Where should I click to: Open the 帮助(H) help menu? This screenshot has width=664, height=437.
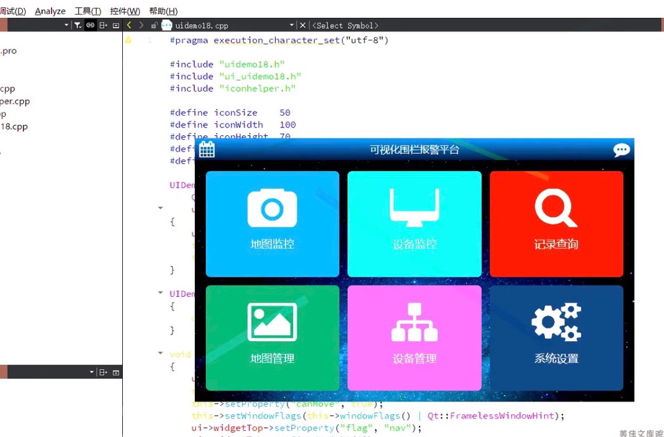[x=163, y=11]
